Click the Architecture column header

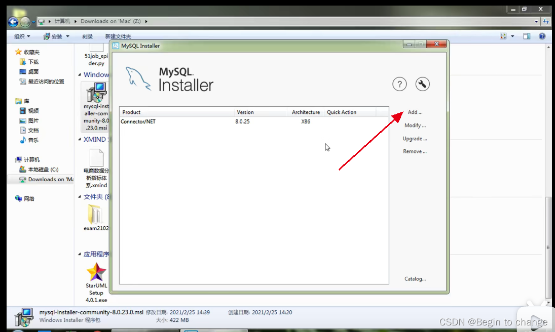[306, 112]
